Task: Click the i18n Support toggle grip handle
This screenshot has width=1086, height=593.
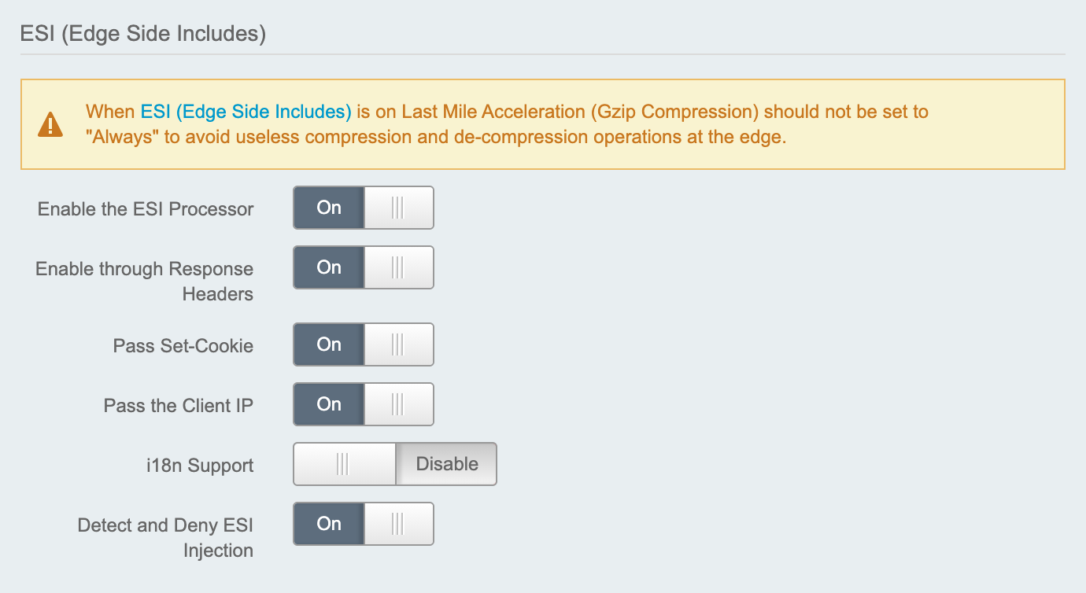Action: (x=343, y=464)
